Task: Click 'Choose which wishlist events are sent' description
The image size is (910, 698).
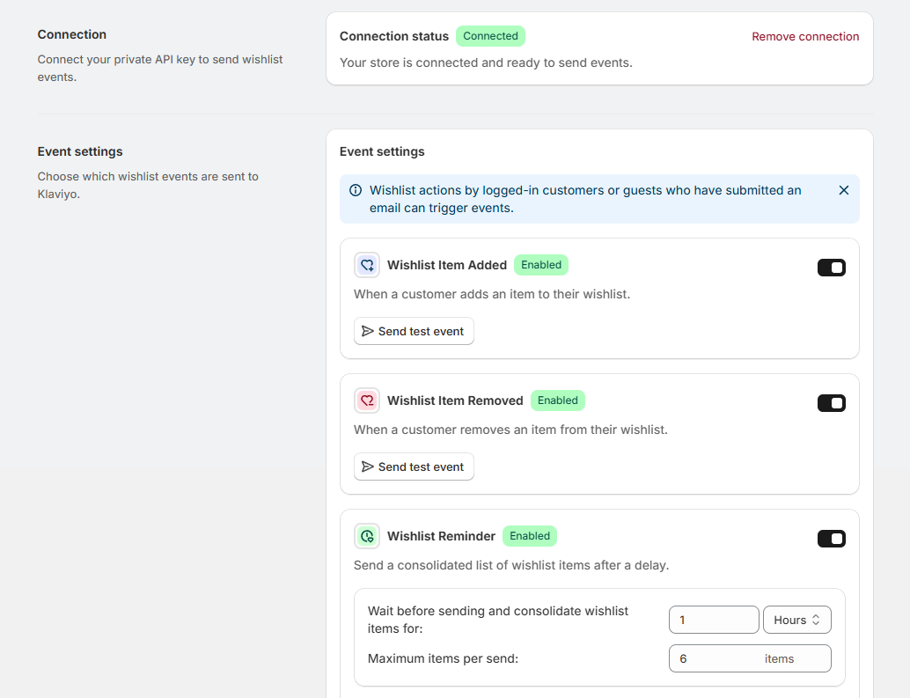Action: (148, 185)
